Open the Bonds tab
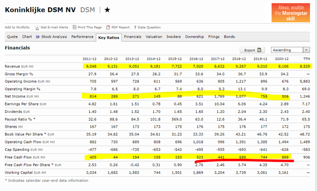317x191 pixels. 229,37
